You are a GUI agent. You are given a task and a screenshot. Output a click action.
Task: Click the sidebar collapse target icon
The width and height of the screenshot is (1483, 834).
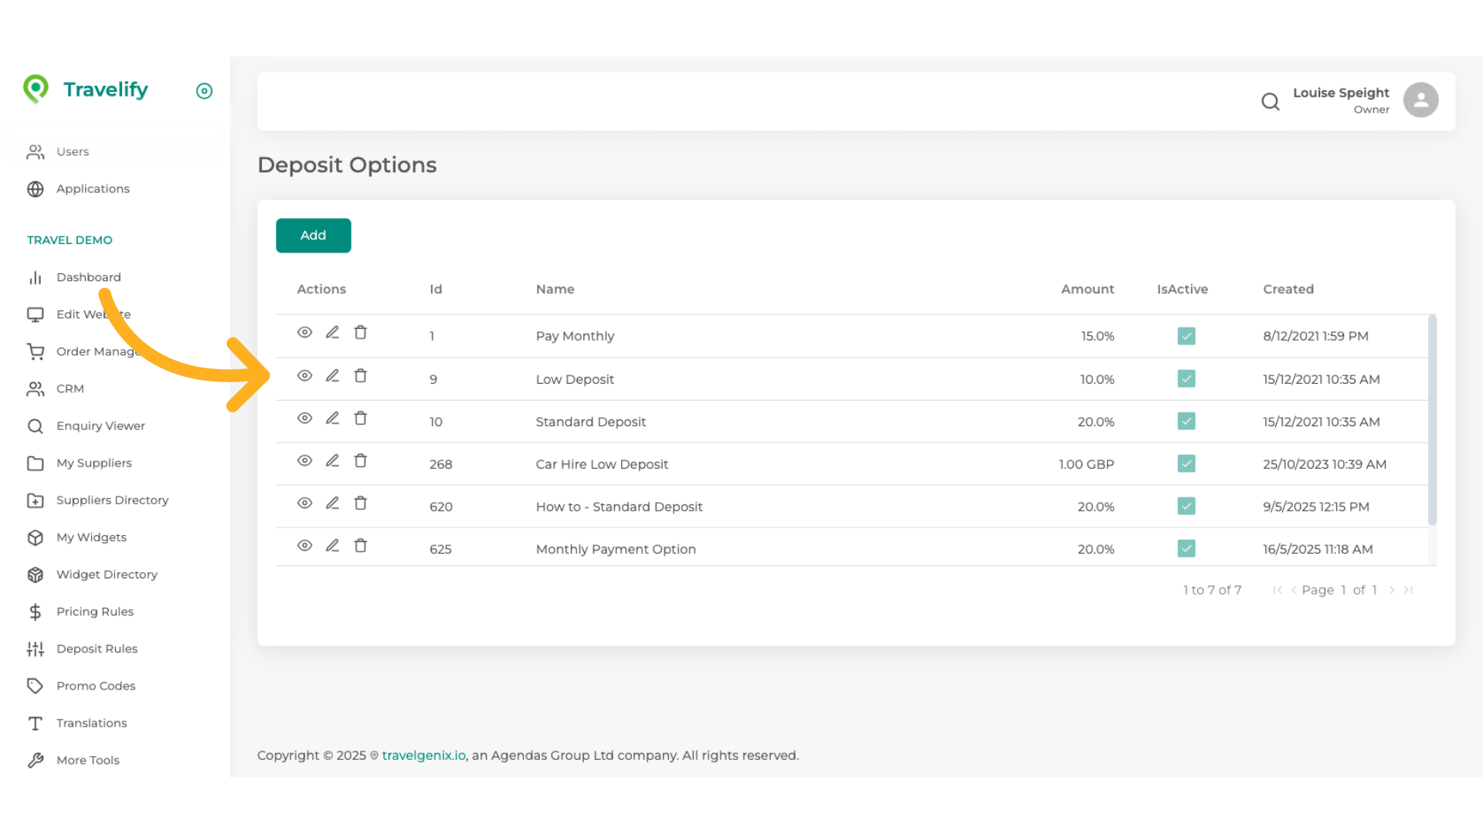(x=204, y=91)
